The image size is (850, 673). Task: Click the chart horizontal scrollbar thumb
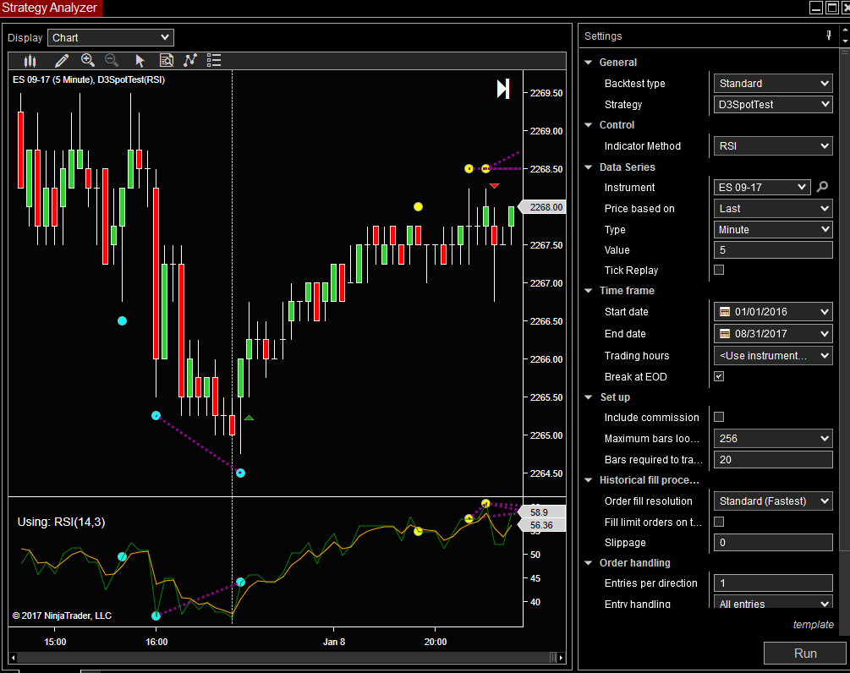(553, 658)
